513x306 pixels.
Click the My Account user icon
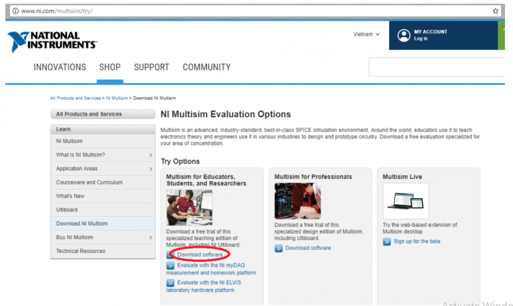point(404,35)
